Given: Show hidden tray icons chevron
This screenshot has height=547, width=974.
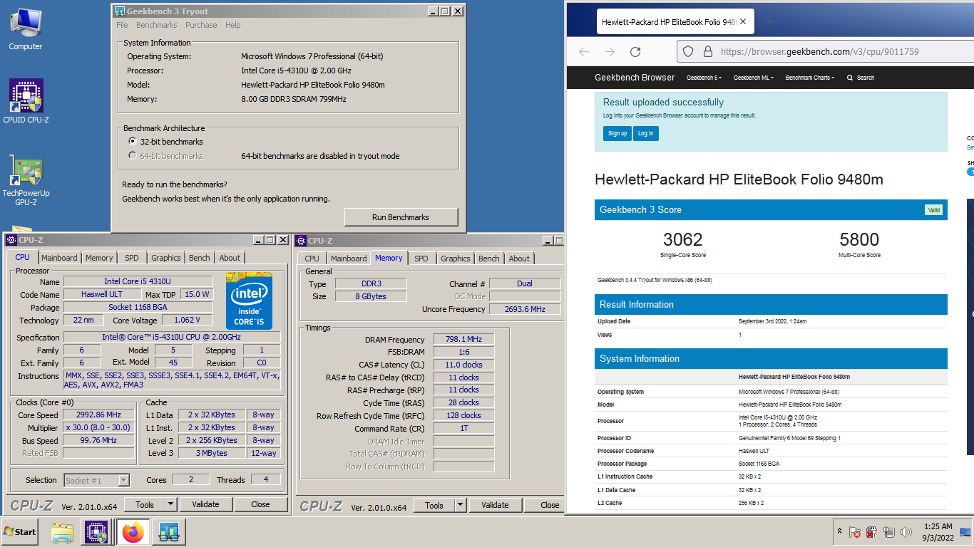Looking at the screenshot, I should tap(839, 532).
